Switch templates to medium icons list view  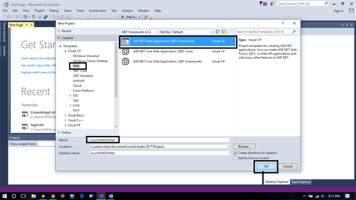[224, 32]
